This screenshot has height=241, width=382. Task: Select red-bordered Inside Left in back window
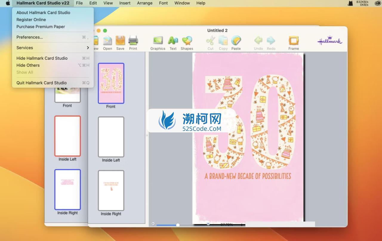[67, 136]
